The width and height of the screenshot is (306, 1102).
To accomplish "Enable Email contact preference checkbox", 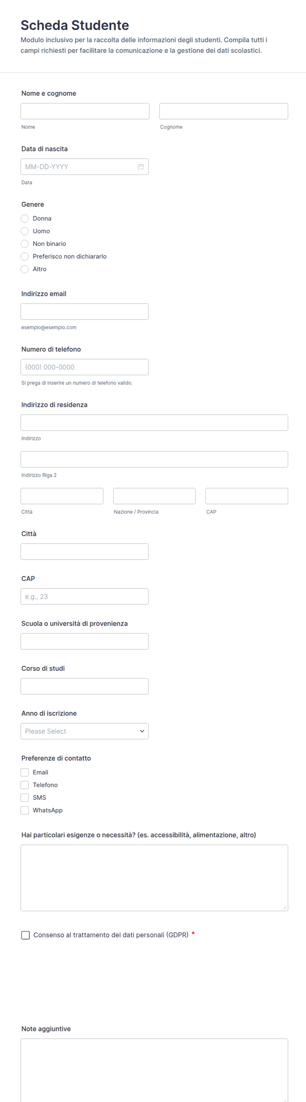I will tap(25, 772).
